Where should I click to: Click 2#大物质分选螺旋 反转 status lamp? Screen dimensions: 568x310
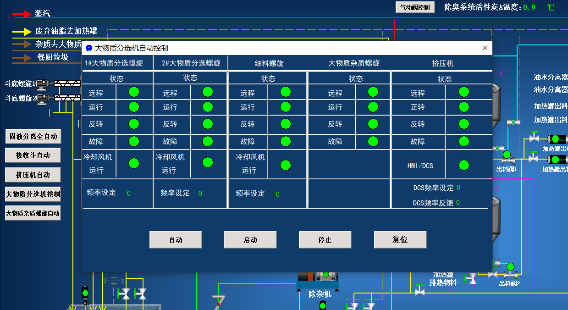208,124
